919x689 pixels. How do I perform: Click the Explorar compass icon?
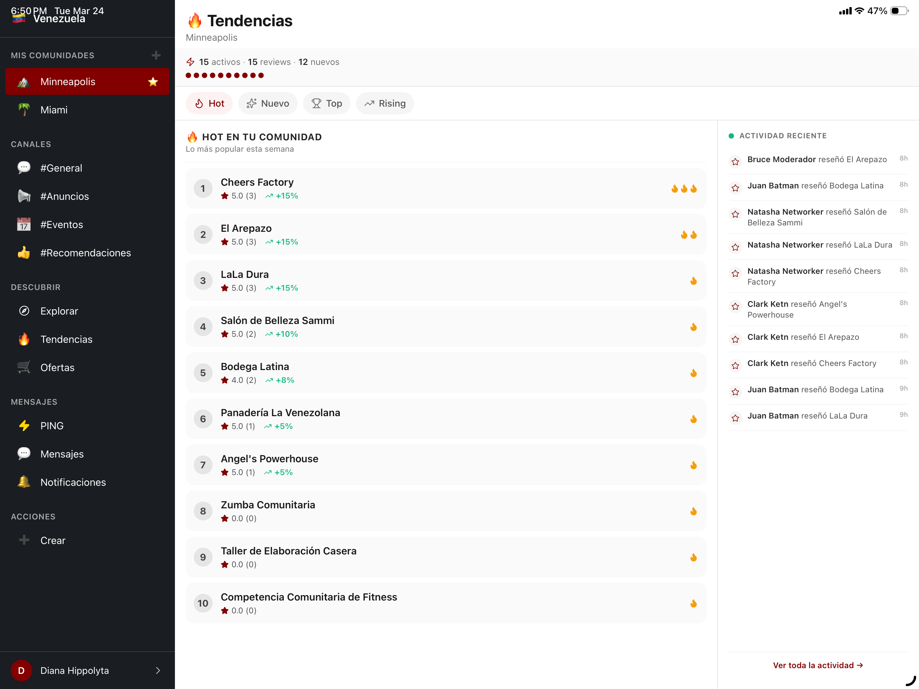pos(24,311)
